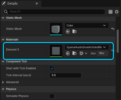Uncheck Start with Tick Enabled
Screen dimensions: 121x100
tap(52, 68)
